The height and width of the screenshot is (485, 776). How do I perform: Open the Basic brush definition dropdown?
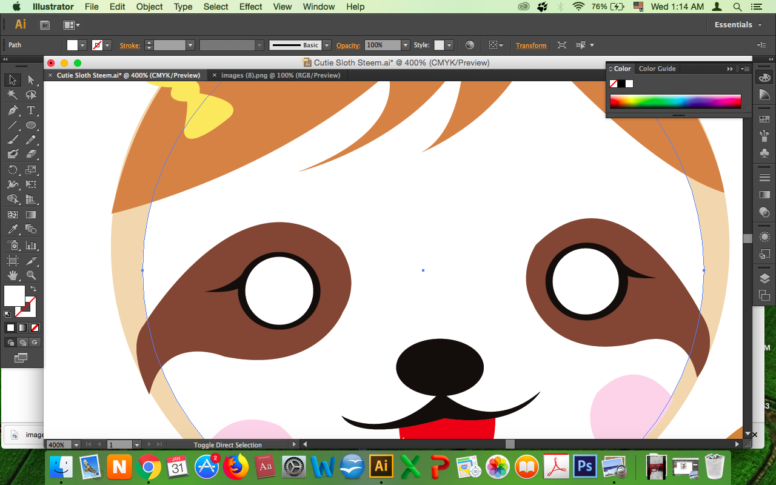(x=327, y=45)
